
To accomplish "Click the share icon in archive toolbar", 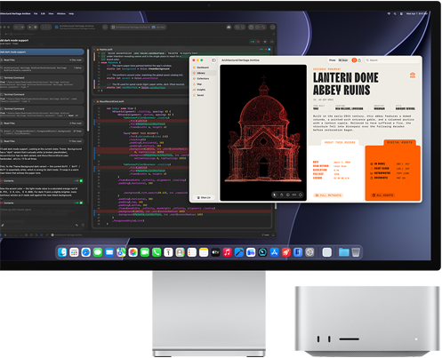I will (x=359, y=60).
